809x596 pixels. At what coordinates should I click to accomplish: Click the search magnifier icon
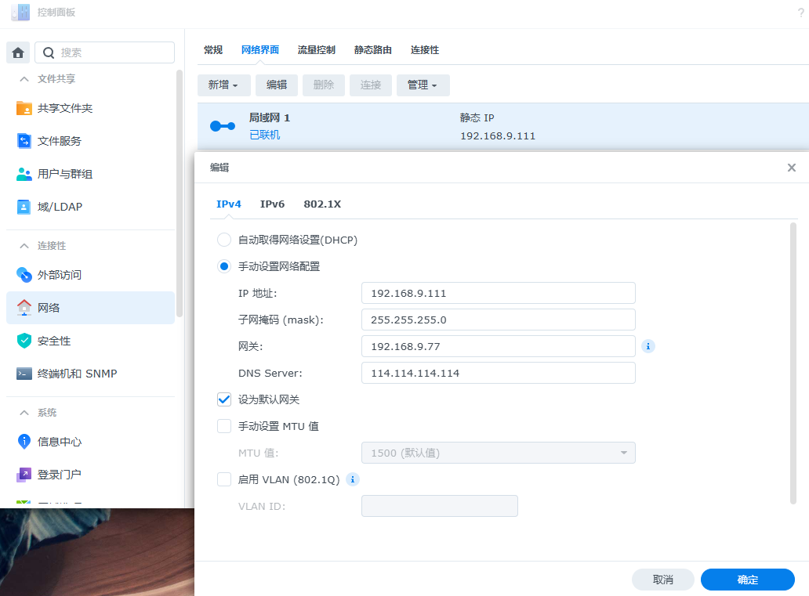(49, 52)
